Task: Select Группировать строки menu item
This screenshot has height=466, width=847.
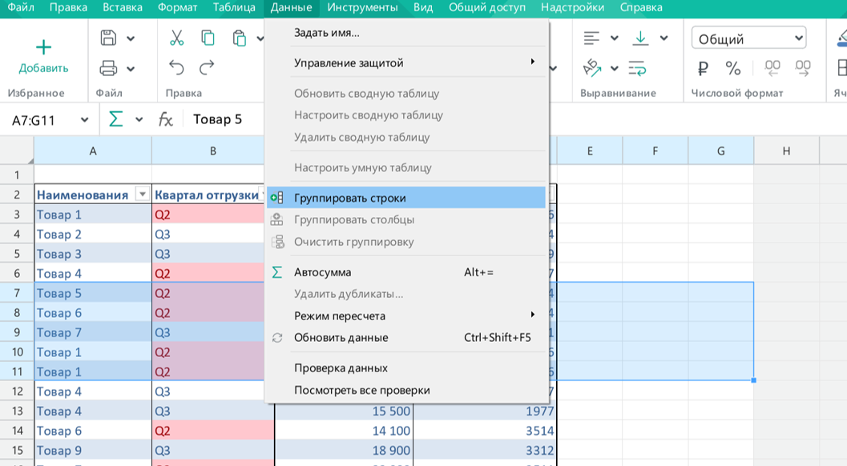Action: coord(406,199)
